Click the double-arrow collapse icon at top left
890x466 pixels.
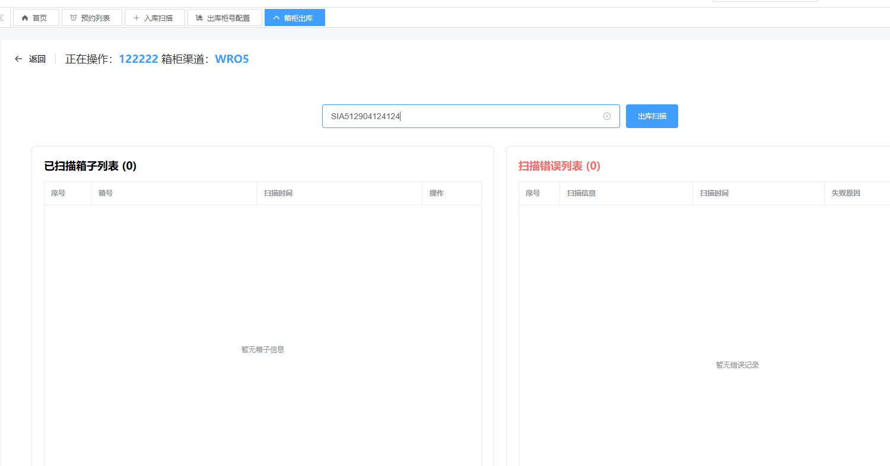pos(2,18)
